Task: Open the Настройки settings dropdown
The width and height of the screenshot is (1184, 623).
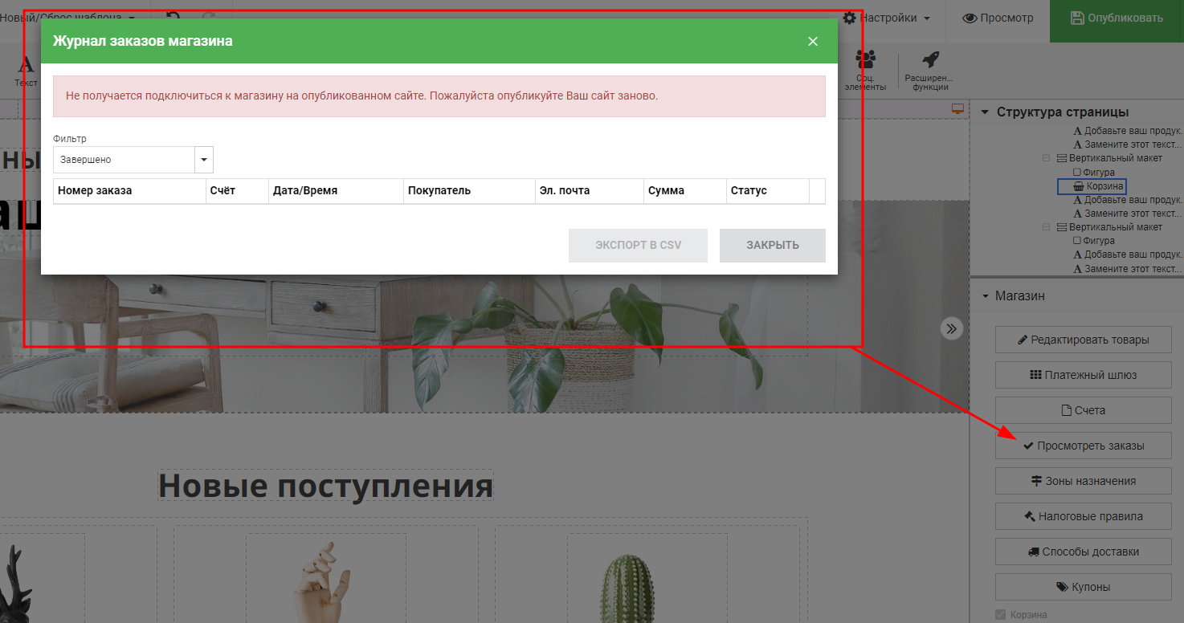Action: pyautogui.click(x=886, y=18)
